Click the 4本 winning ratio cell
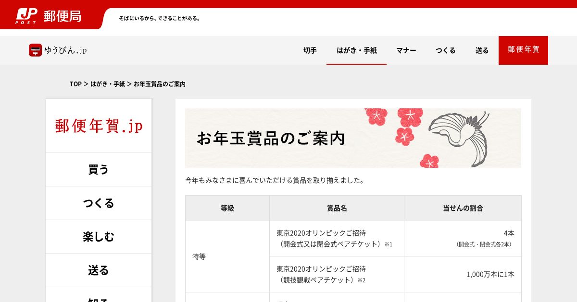The width and height of the screenshot is (577, 302). click(463, 238)
